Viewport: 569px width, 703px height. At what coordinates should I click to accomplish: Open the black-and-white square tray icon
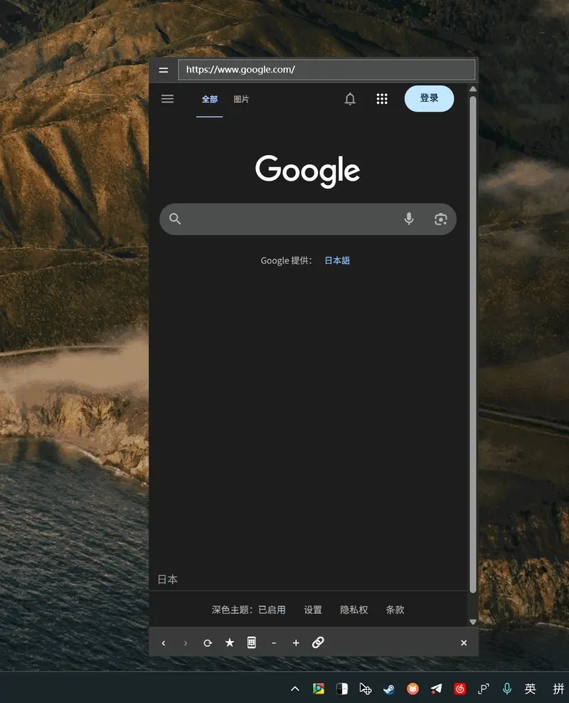point(342,689)
